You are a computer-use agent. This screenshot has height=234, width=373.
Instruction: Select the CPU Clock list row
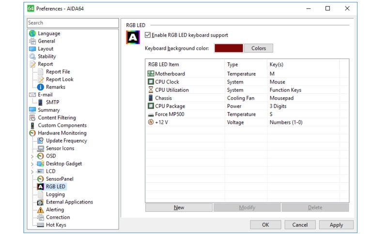247,82
